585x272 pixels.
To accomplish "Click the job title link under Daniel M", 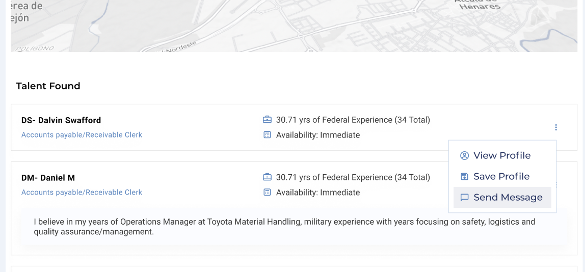I will coord(82,193).
